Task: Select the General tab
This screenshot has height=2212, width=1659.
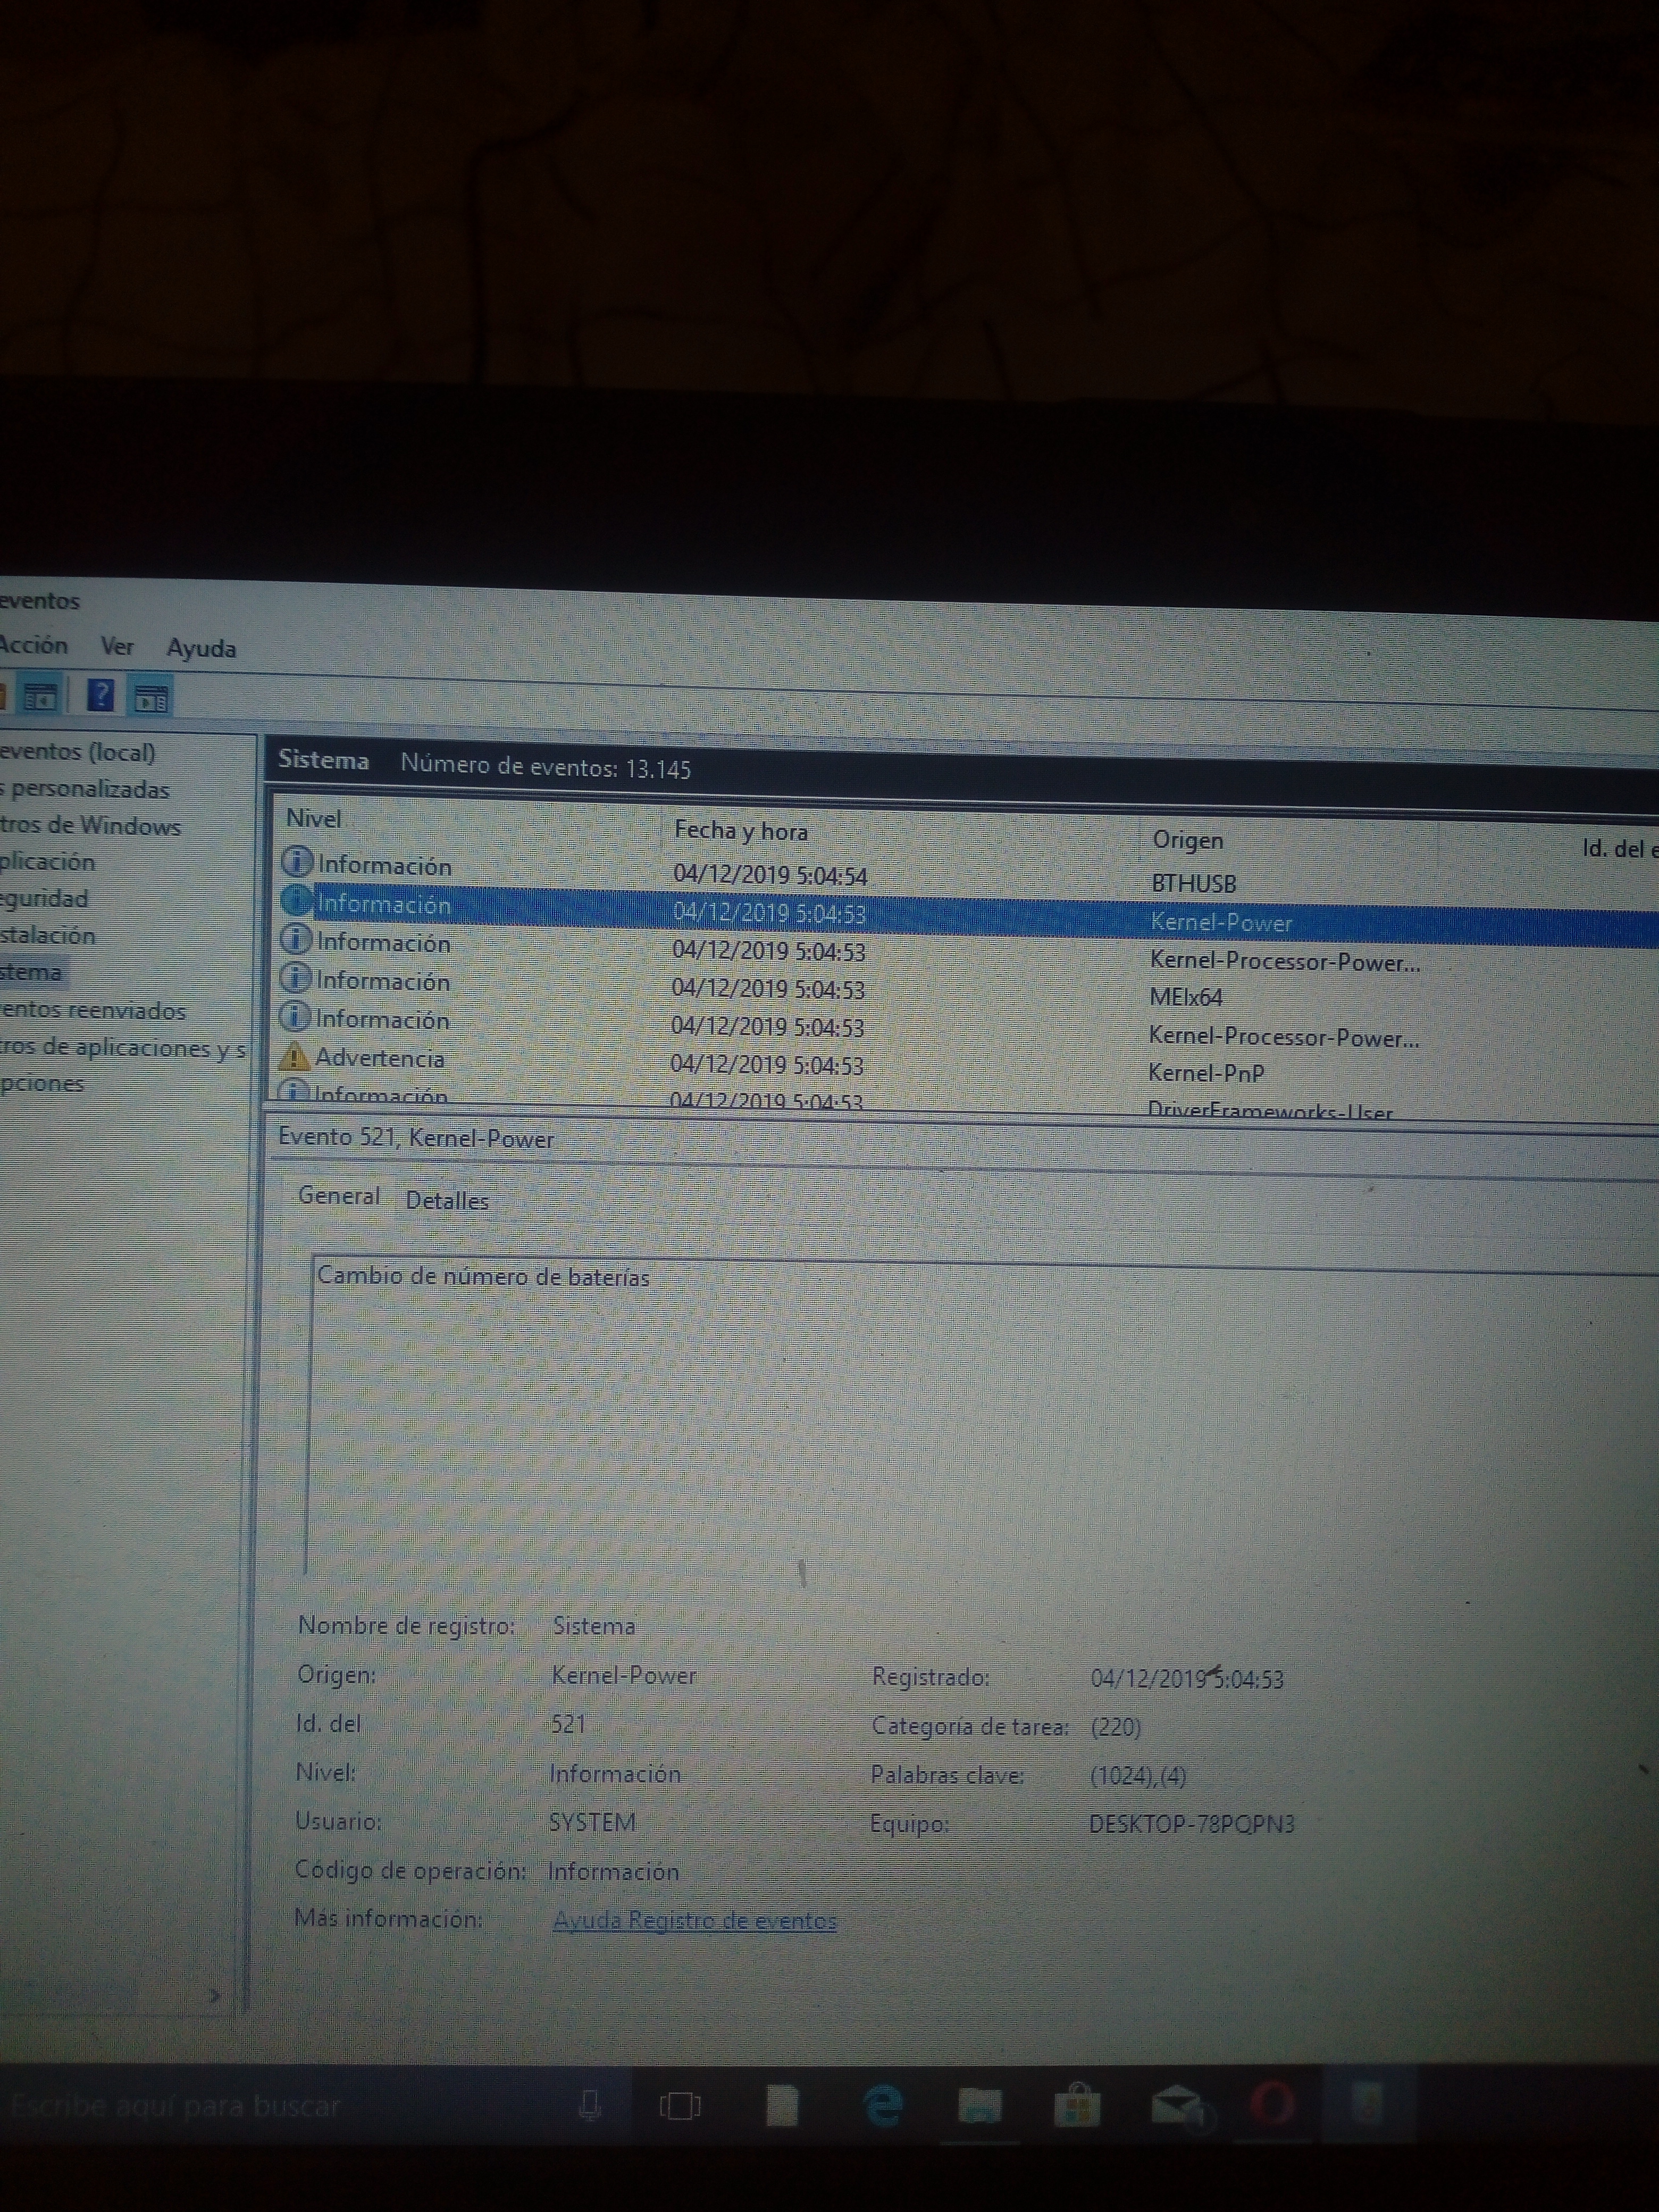Action: tap(339, 1196)
